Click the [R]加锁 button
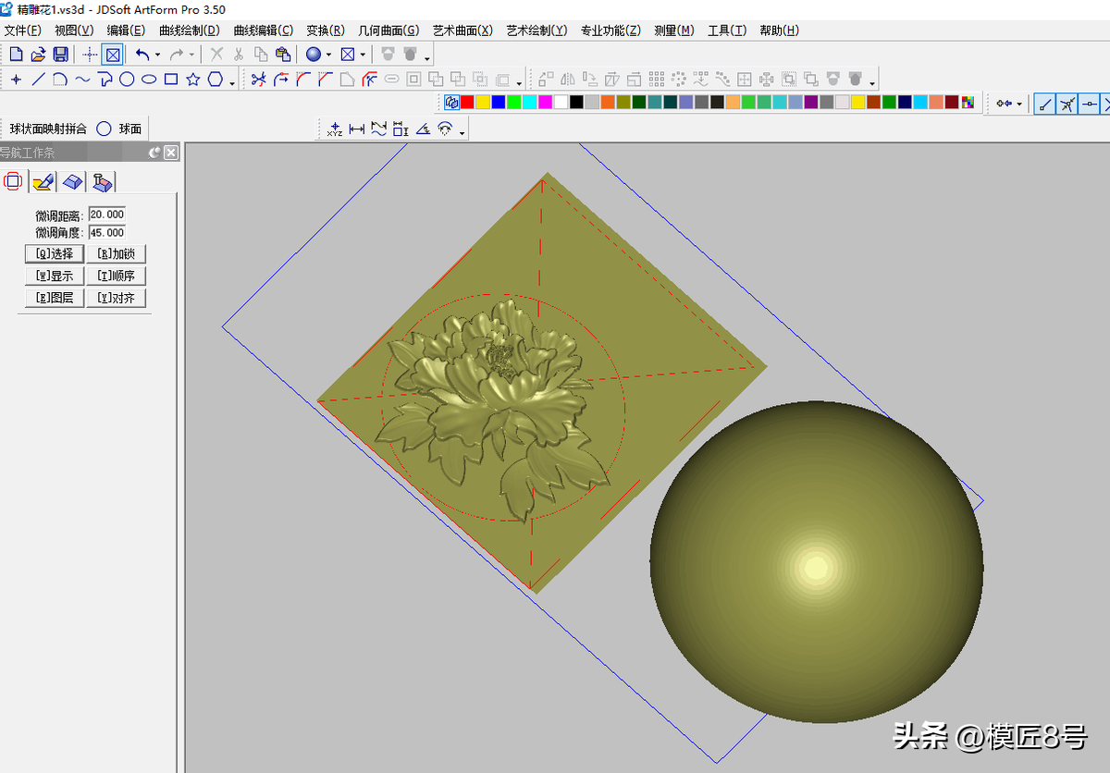 (x=117, y=253)
